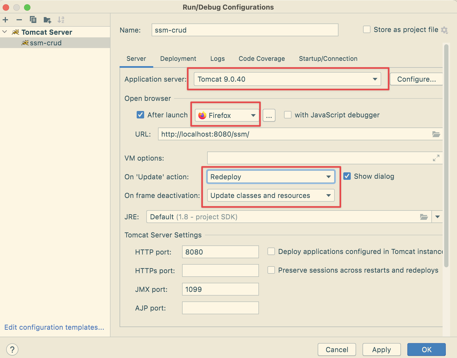Open the Edit configuration templates link
This screenshot has width=457, height=358.
point(54,327)
